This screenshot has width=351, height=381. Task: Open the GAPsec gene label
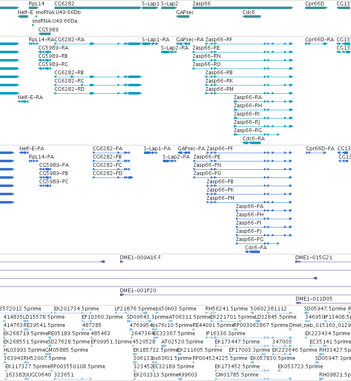(x=185, y=12)
